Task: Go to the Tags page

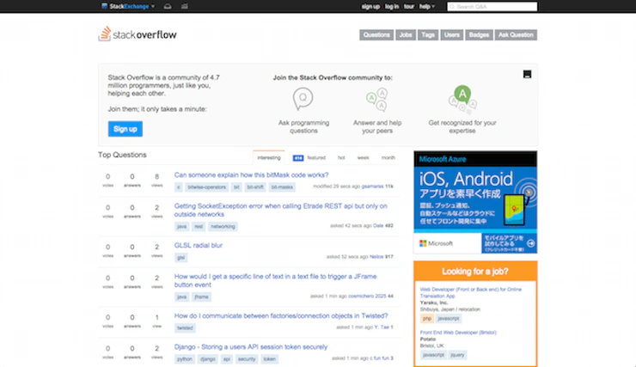Action: 428,35
